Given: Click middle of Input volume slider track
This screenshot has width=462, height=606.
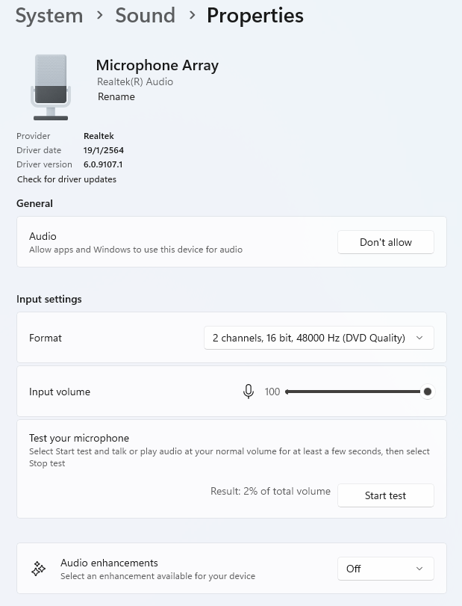Looking at the screenshot, I should 353,392.
